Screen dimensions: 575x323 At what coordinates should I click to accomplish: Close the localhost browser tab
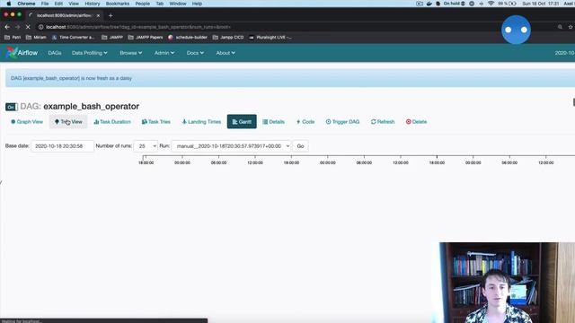point(98,16)
